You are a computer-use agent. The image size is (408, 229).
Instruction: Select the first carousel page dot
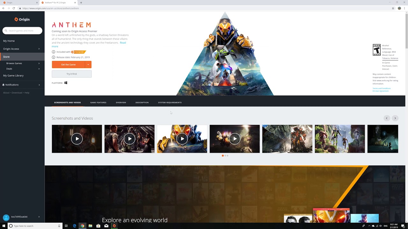[x=222, y=156]
